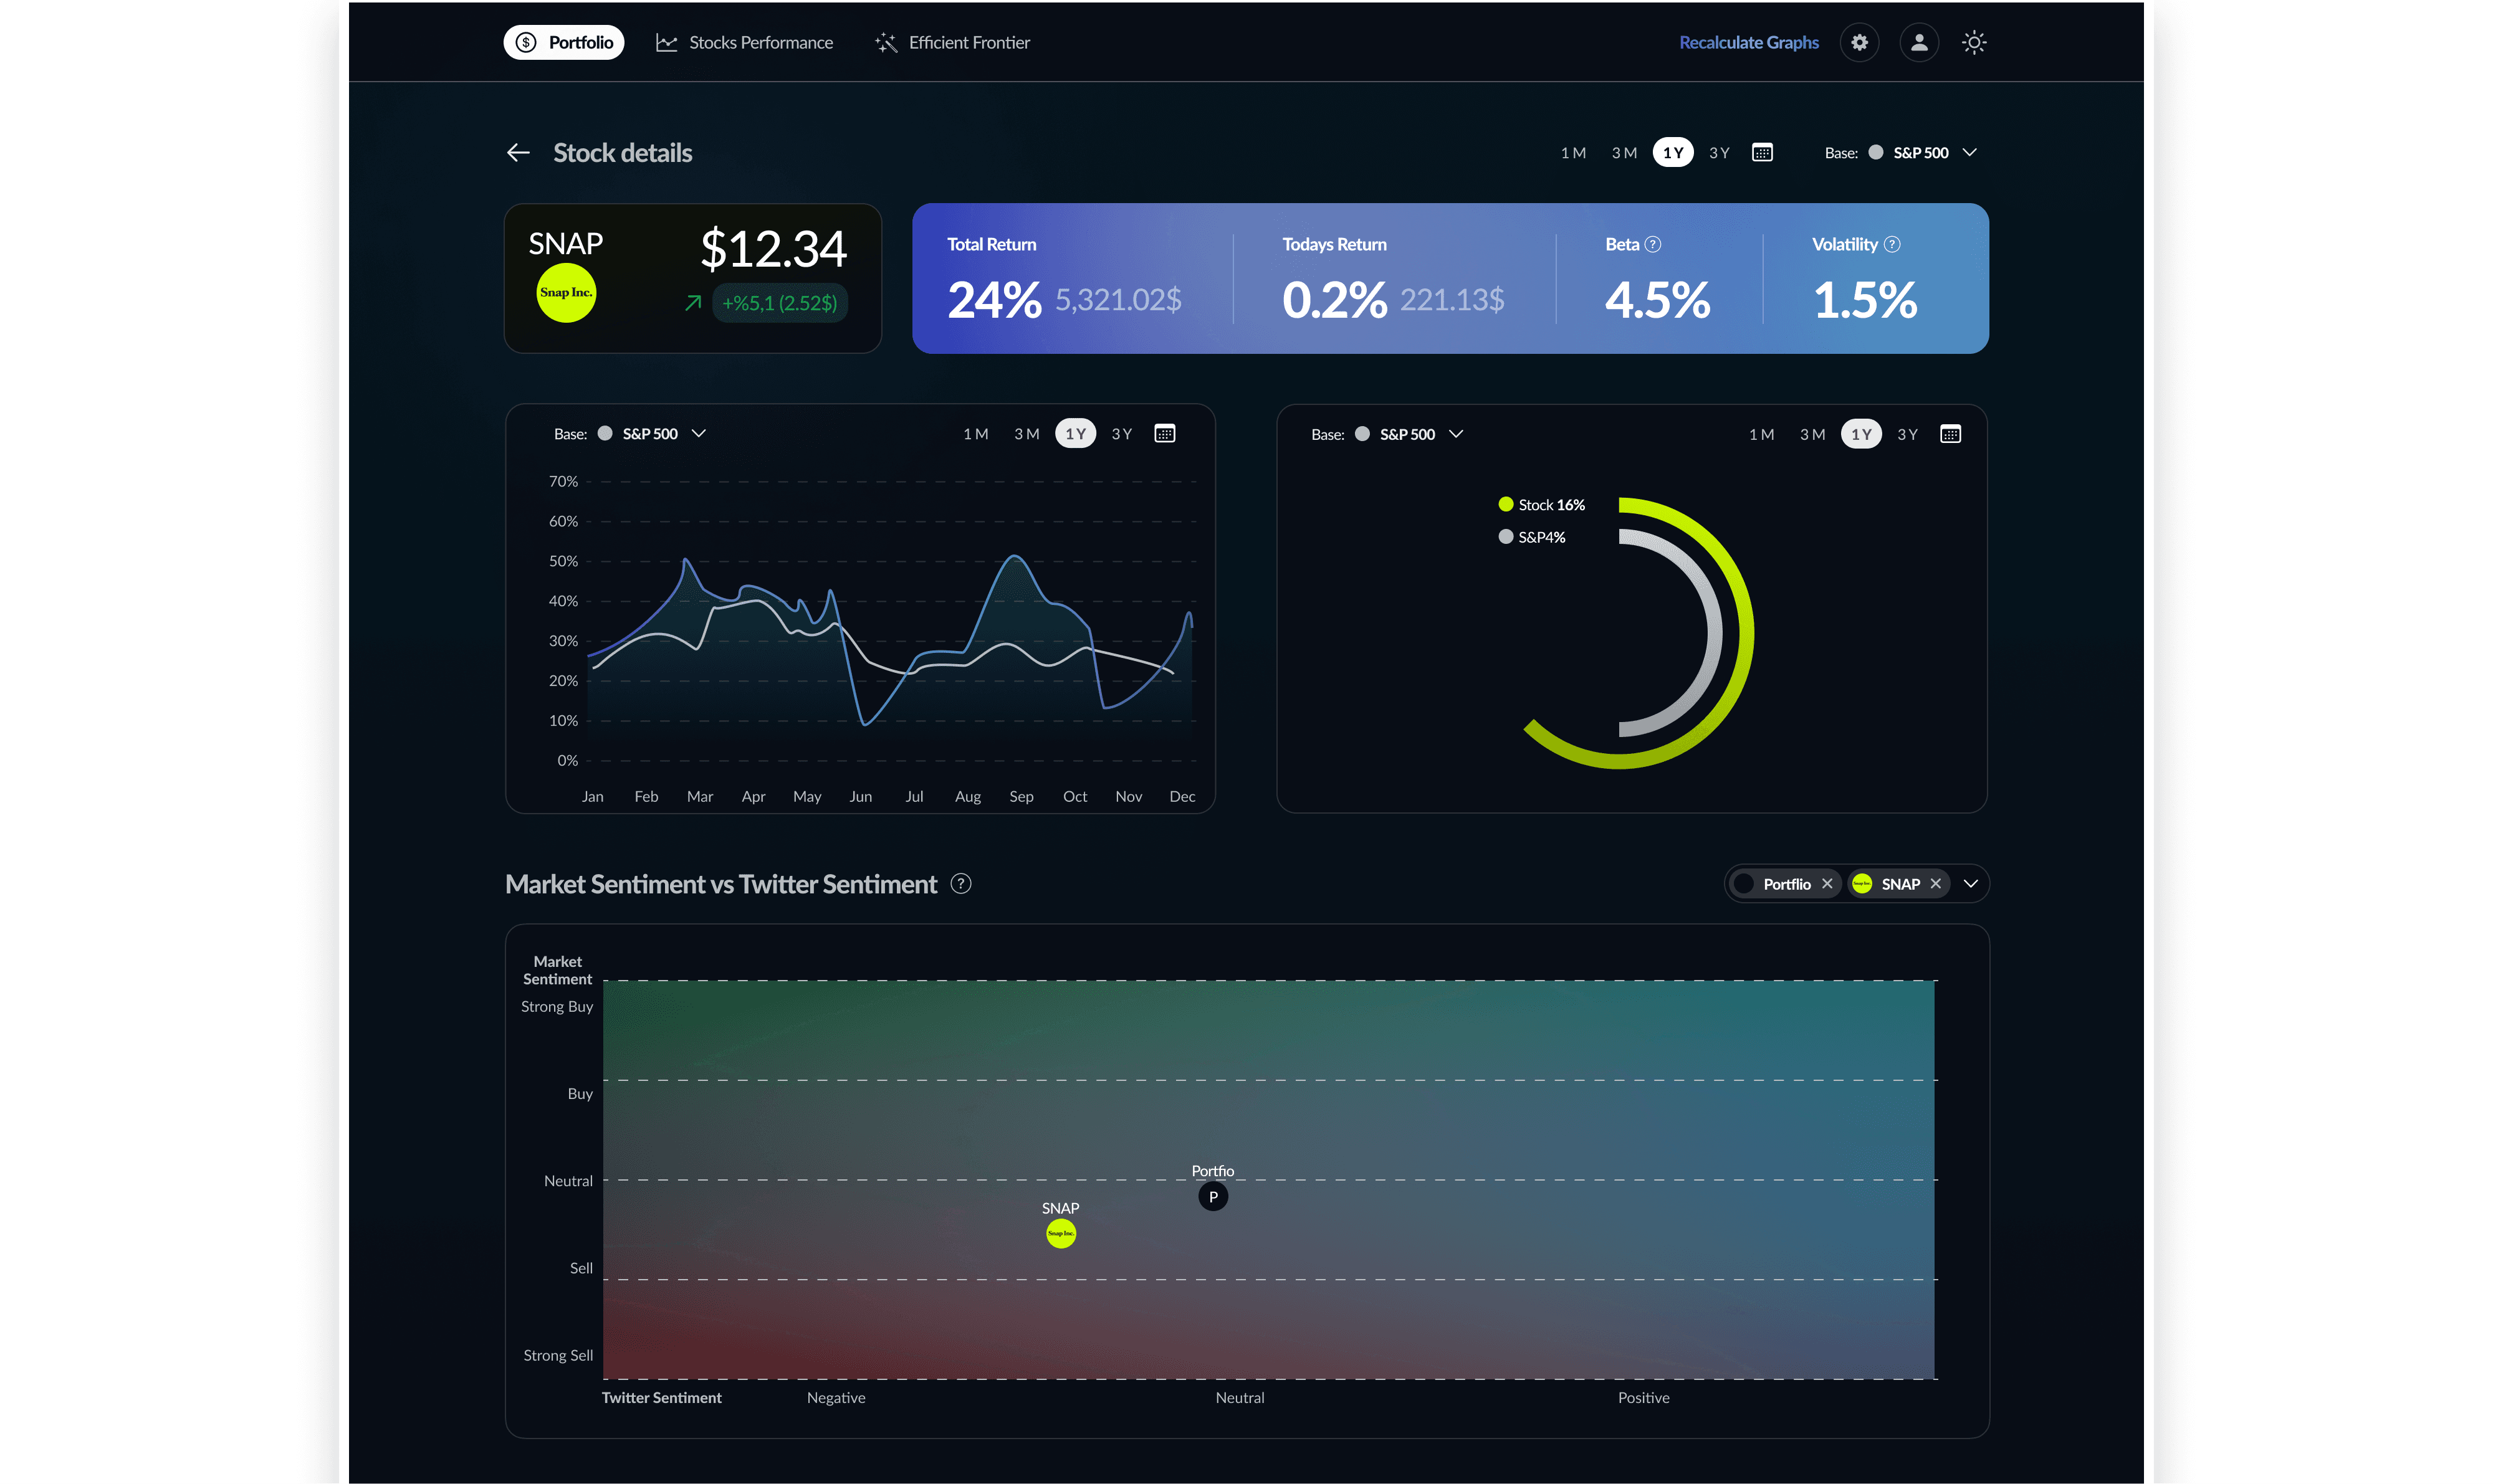Toggle light mode with sun icon
This screenshot has width=2493, height=1484.
[1974, 43]
